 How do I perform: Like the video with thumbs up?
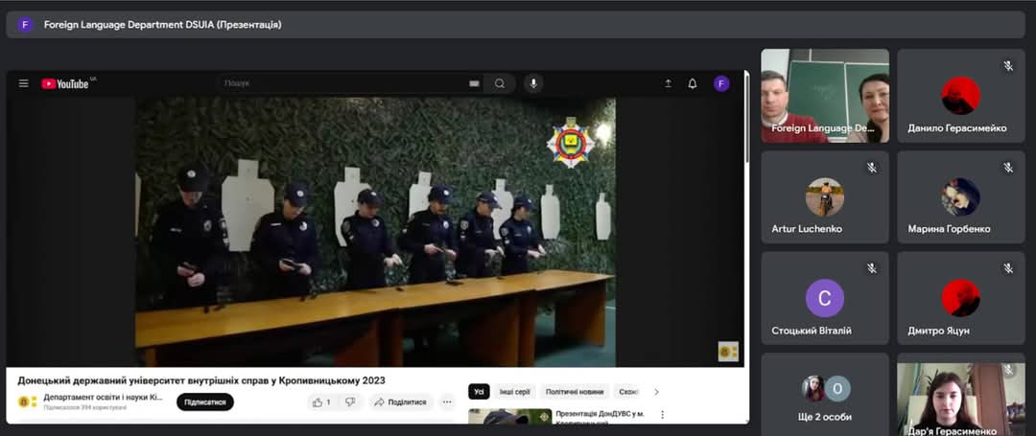pos(321,402)
